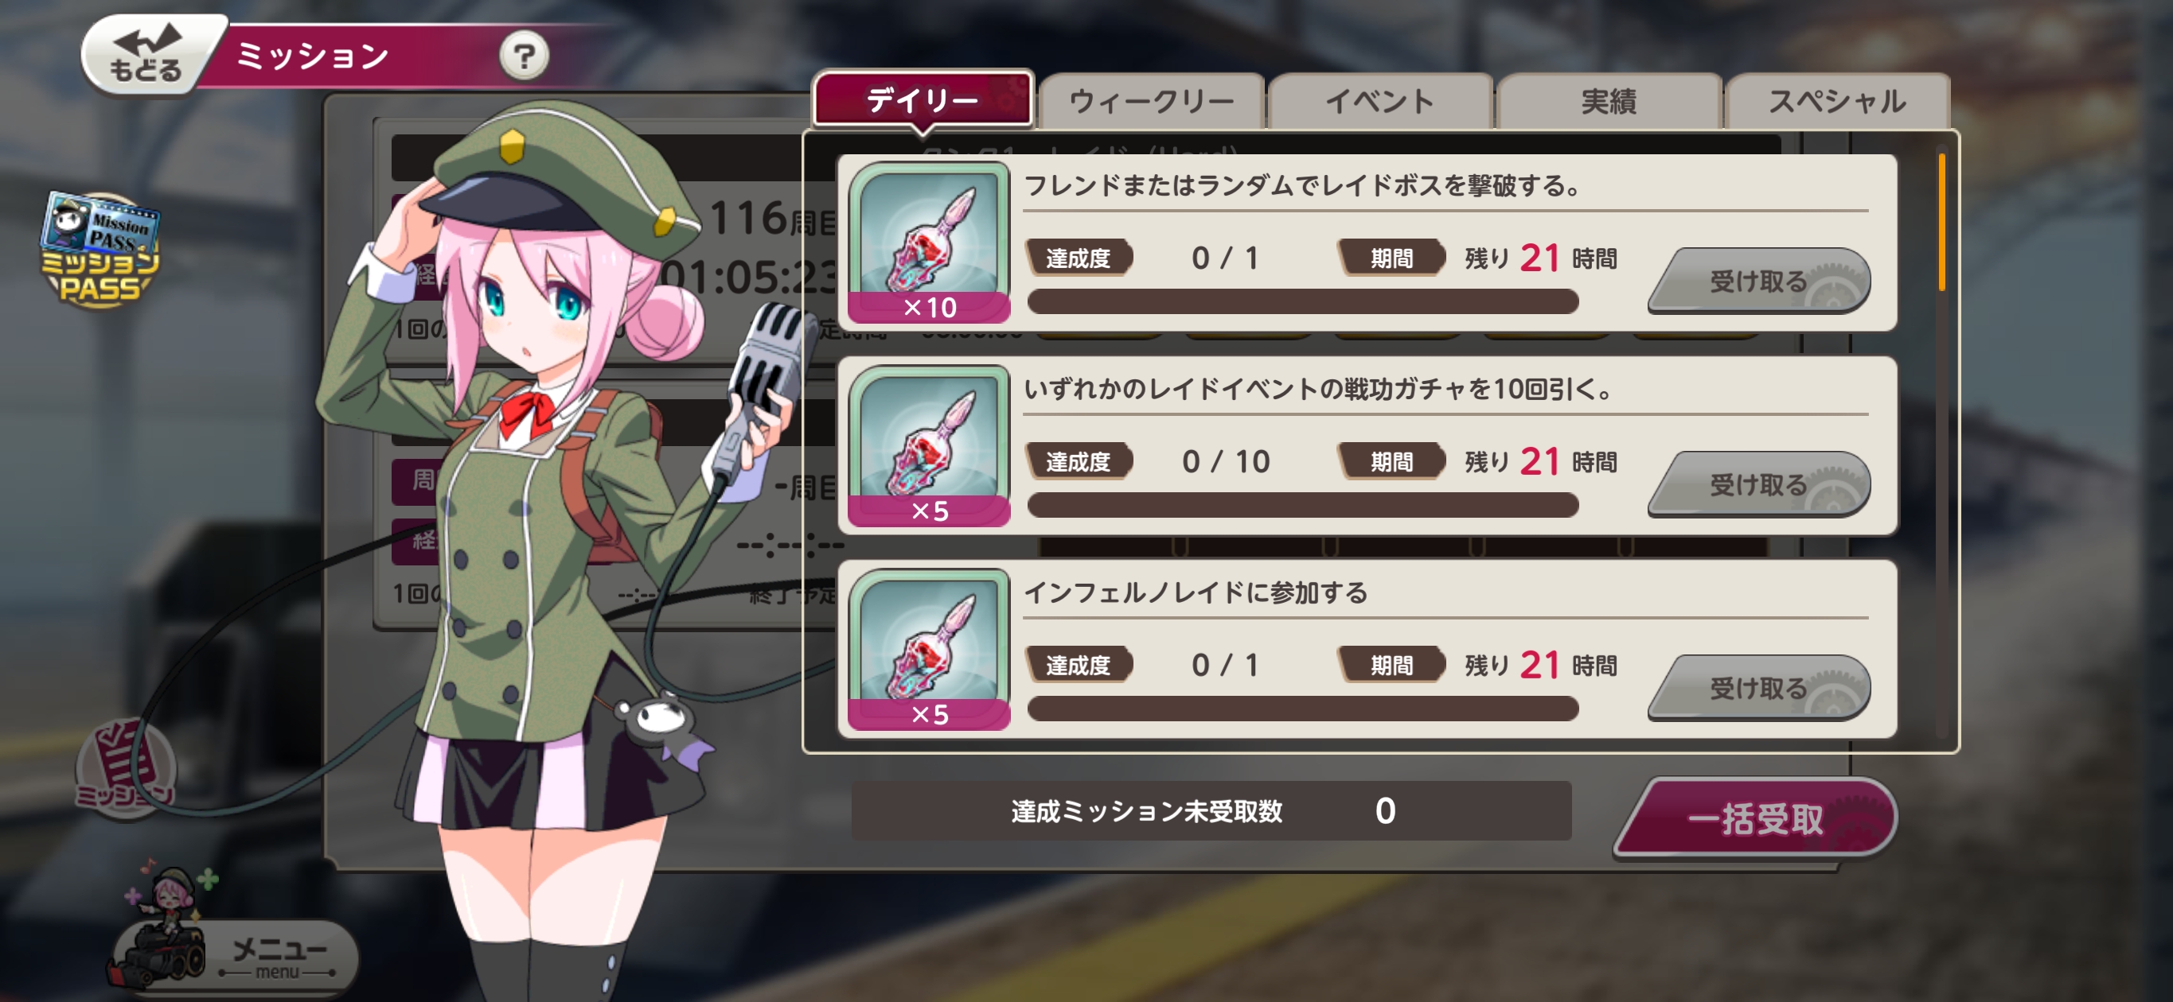Click the レイドボス mission progress bar
Viewport: 2173px width, 1002px height.
coord(1302,301)
